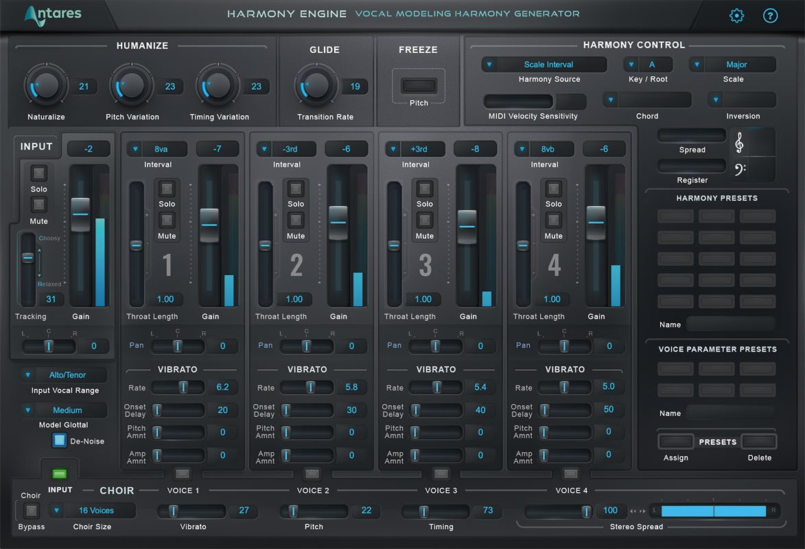Click the Antares logo
The width and height of the screenshot is (805, 549).
pyautogui.click(x=53, y=15)
